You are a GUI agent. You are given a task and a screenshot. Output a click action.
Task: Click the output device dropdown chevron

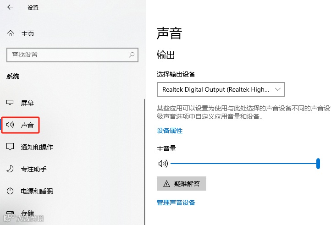pos(278,89)
